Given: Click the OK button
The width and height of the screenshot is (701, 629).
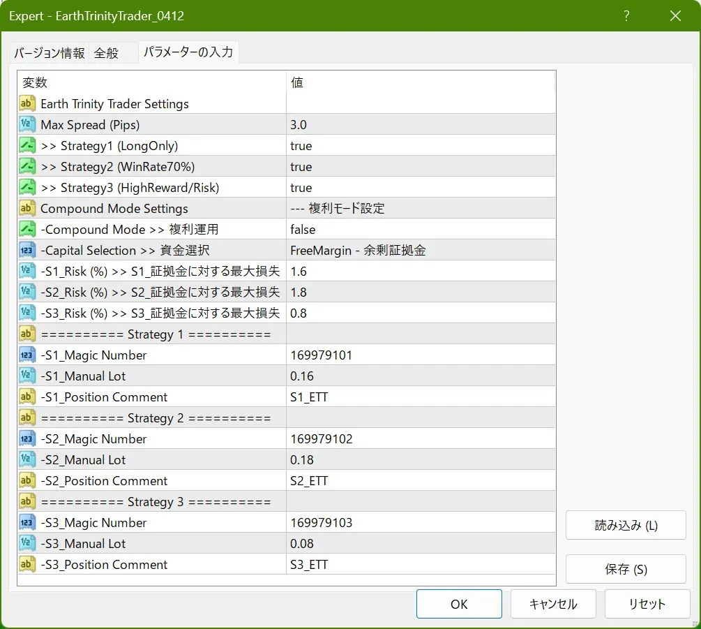Looking at the screenshot, I should [x=459, y=604].
